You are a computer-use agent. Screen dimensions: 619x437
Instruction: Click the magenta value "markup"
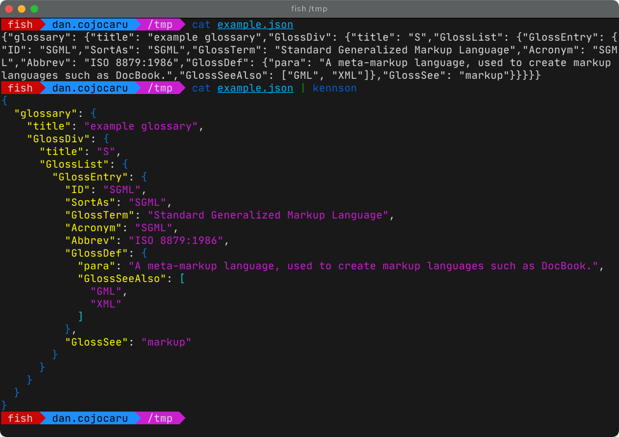click(167, 342)
